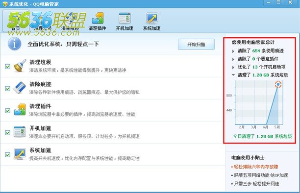Open the 清理插件 toolbar tab

[97, 21]
